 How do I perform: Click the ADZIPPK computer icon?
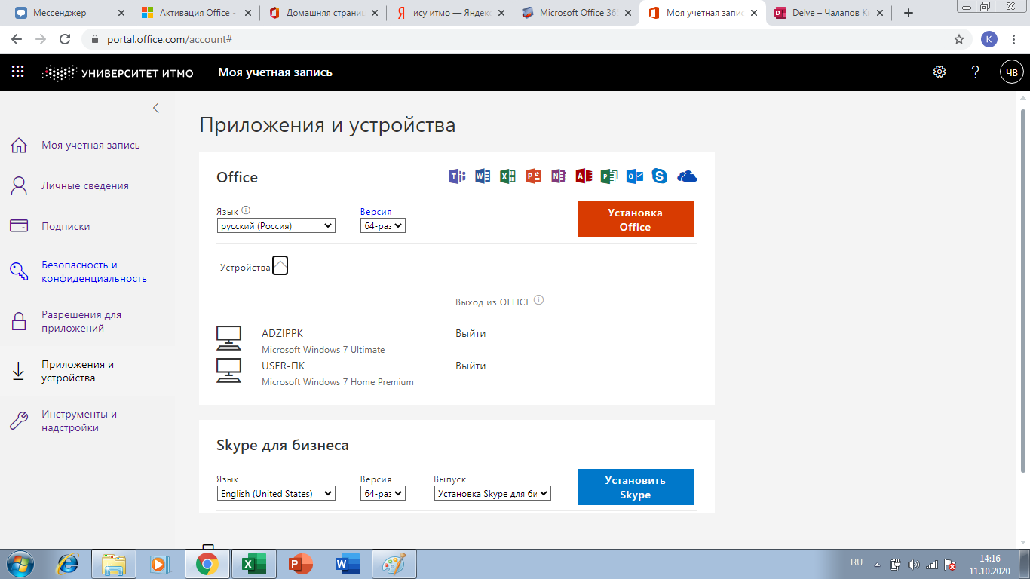pos(228,339)
